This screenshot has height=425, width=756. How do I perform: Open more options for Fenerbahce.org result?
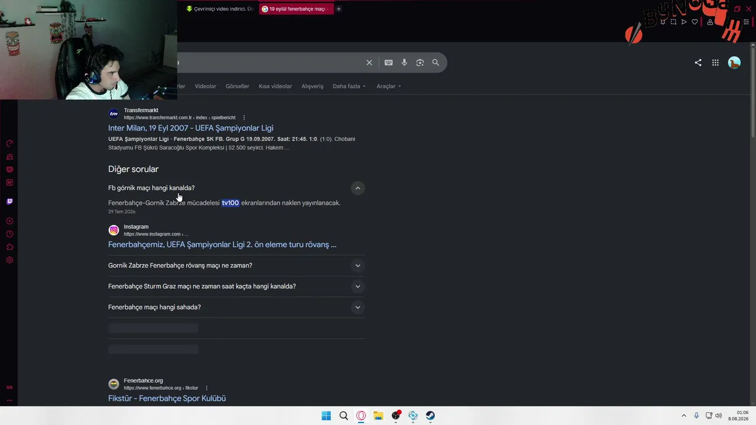tap(206, 388)
